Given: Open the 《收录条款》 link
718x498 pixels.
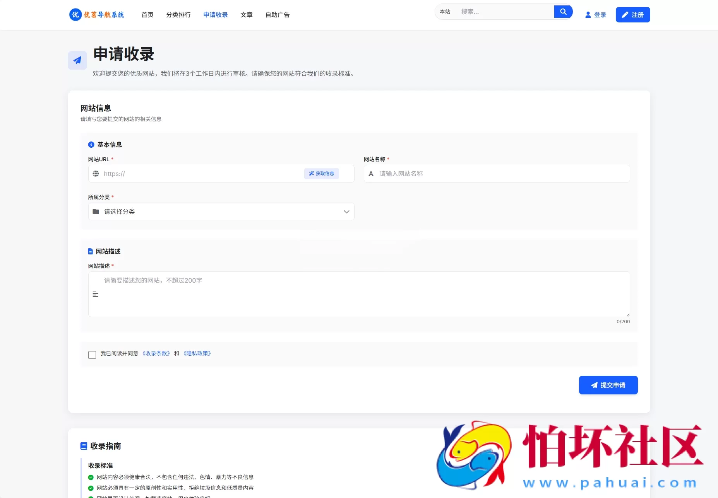Looking at the screenshot, I should coord(156,353).
